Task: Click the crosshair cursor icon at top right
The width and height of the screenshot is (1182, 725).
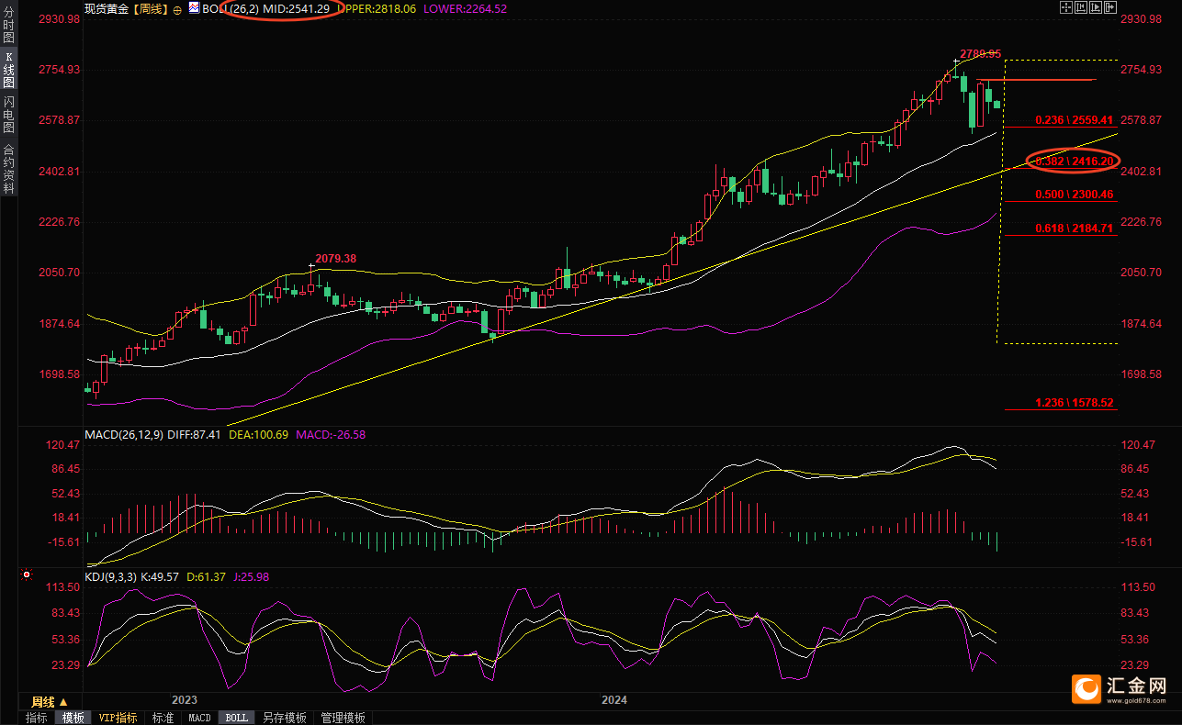Action: tap(1066, 7)
